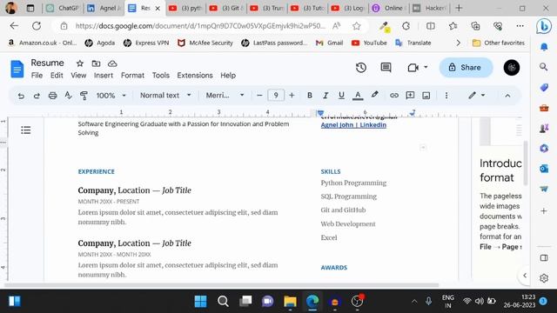Image resolution: width=557 pixels, height=313 pixels.
Task: Open the browser extensions puzzle icon
Action: coord(406,26)
